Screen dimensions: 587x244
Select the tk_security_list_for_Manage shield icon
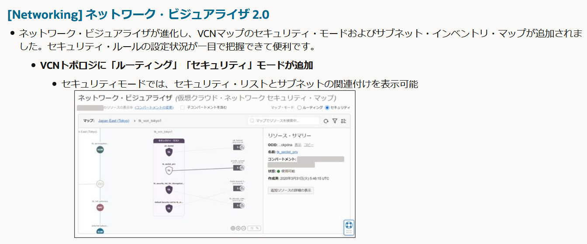click(169, 190)
